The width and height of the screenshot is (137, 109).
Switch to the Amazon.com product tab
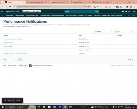[x=58, y=2]
